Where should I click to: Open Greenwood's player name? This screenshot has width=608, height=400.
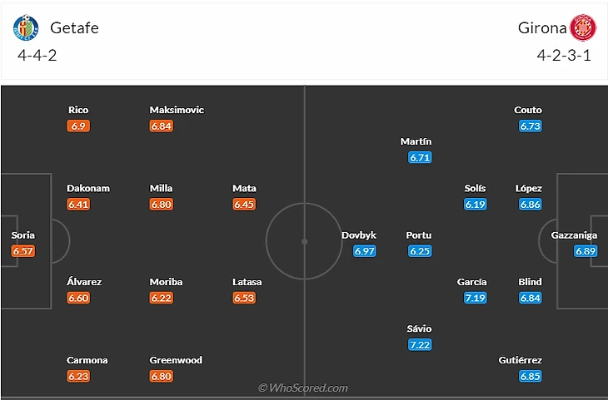pos(176,360)
